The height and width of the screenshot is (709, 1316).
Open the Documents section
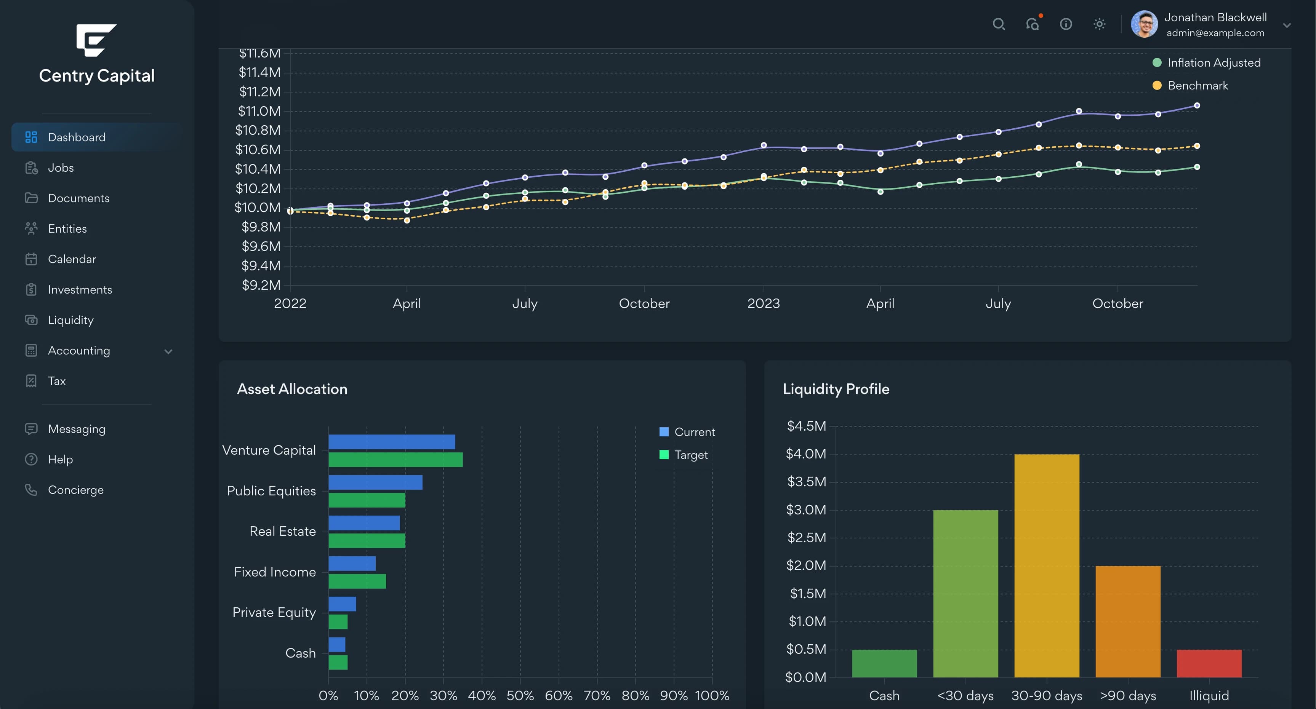click(x=96, y=198)
